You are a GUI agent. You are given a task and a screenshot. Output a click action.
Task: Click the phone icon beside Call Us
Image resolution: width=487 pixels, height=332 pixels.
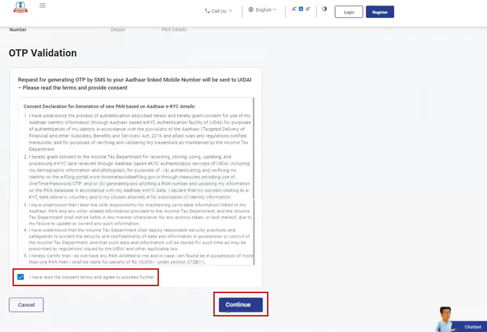207,11
